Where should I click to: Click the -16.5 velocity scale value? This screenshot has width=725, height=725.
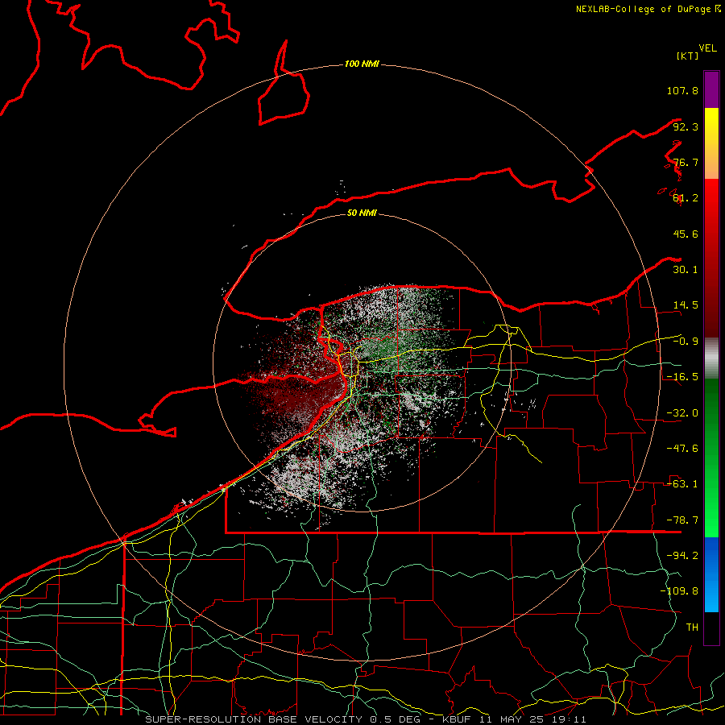[682, 377]
